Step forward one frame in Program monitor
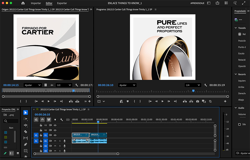 pos(169,101)
